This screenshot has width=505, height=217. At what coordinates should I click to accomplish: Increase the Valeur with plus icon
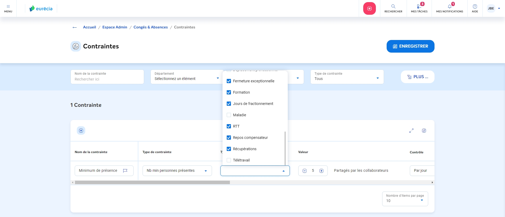click(x=321, y=171)
